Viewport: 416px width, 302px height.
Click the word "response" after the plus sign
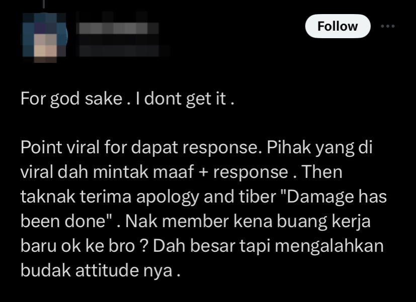click(x=251, y=173)
